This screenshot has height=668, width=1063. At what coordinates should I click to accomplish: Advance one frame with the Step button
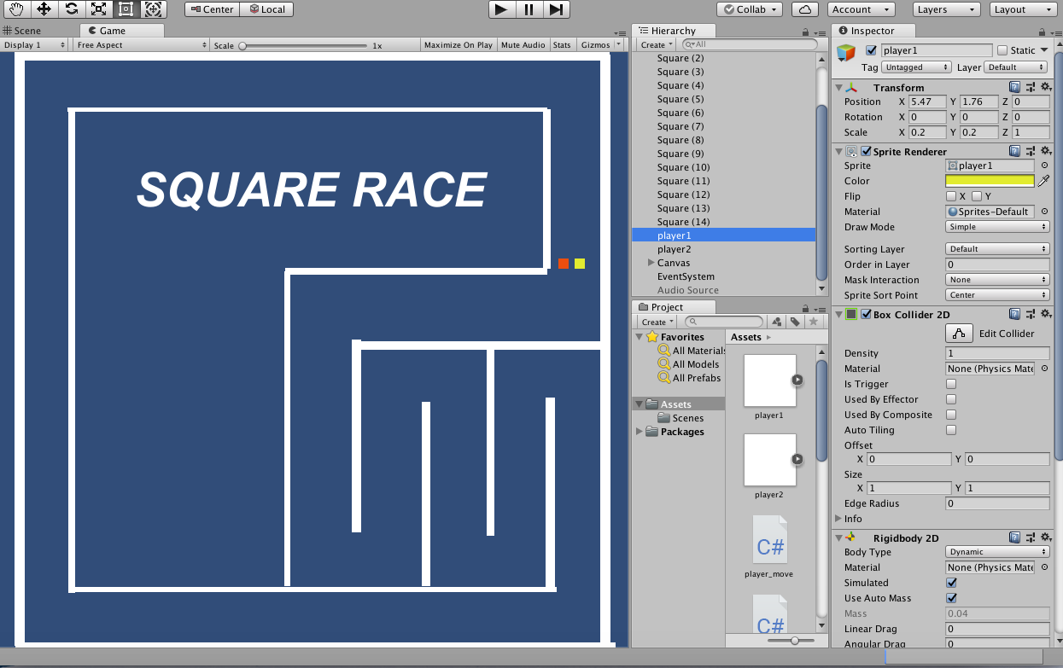coord(556,9)
